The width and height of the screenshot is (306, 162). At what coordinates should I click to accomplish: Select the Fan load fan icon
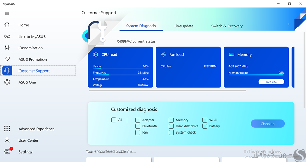pyautogui.click(x=164, y=55)
